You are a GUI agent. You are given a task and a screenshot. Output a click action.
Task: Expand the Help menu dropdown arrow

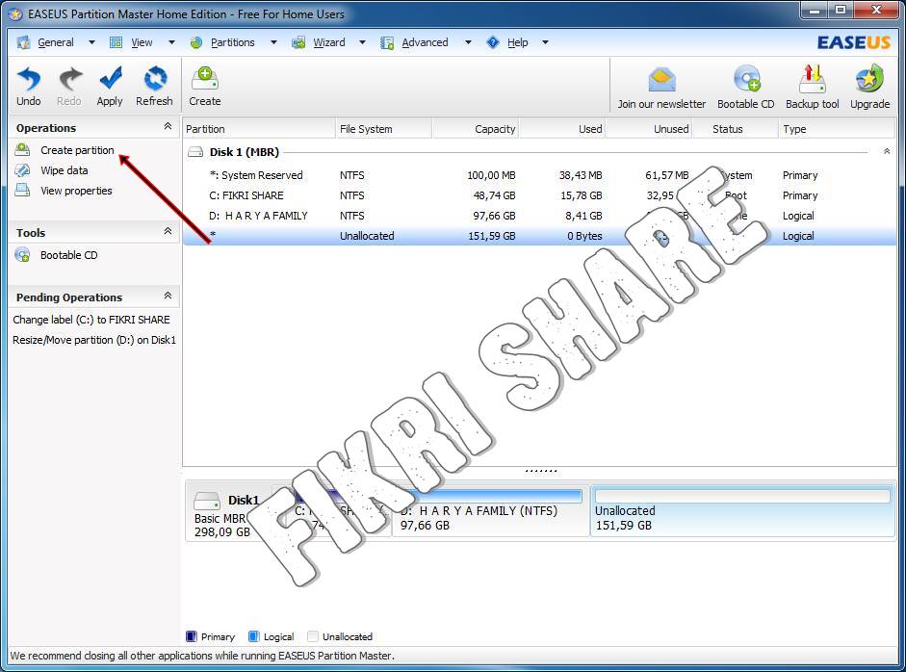(545, 42)
